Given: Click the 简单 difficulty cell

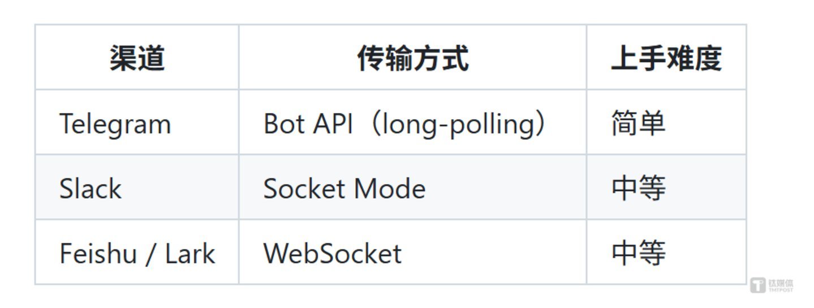Looking at the screenshot, I should pyautogui.click(x=638, y=123).
